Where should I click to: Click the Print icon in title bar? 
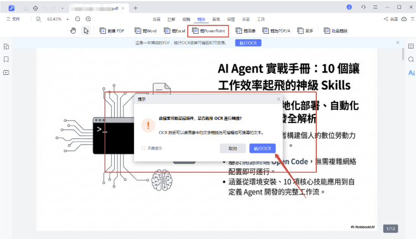click(35, 8)
